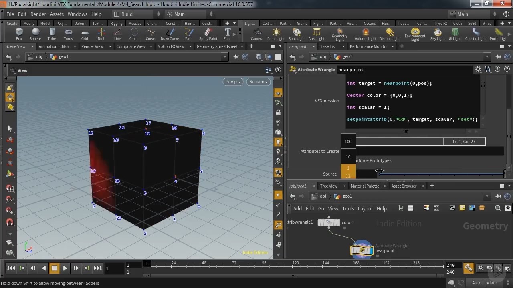
Task: Click the Torus shelf tool
Action: 68,34
